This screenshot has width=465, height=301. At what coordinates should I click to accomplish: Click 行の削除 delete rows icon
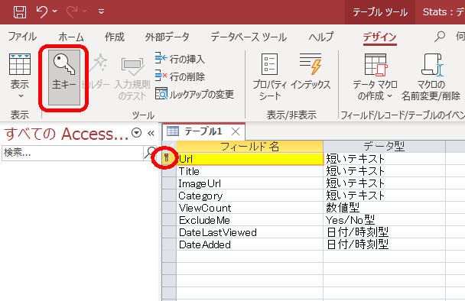click(x=161, y=76)
